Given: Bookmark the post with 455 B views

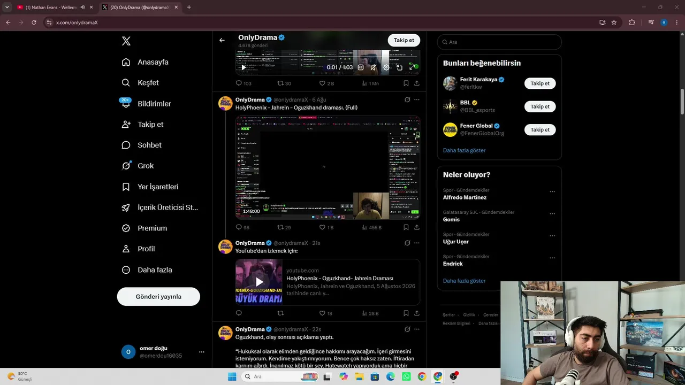Looking at the screenshot, I should click(x=406, y=227).
